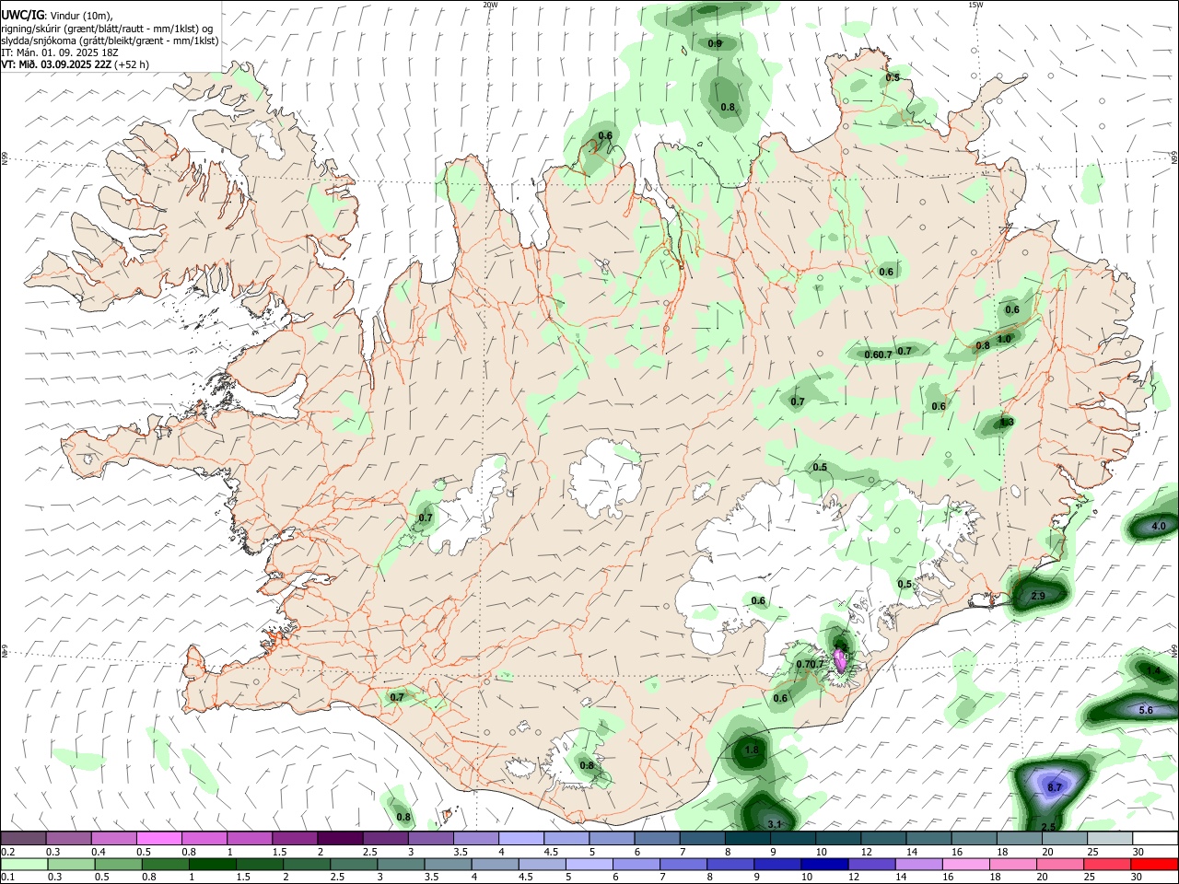
Task: Click the 20W longitude label at top
Action: click(x=490, y=5)
